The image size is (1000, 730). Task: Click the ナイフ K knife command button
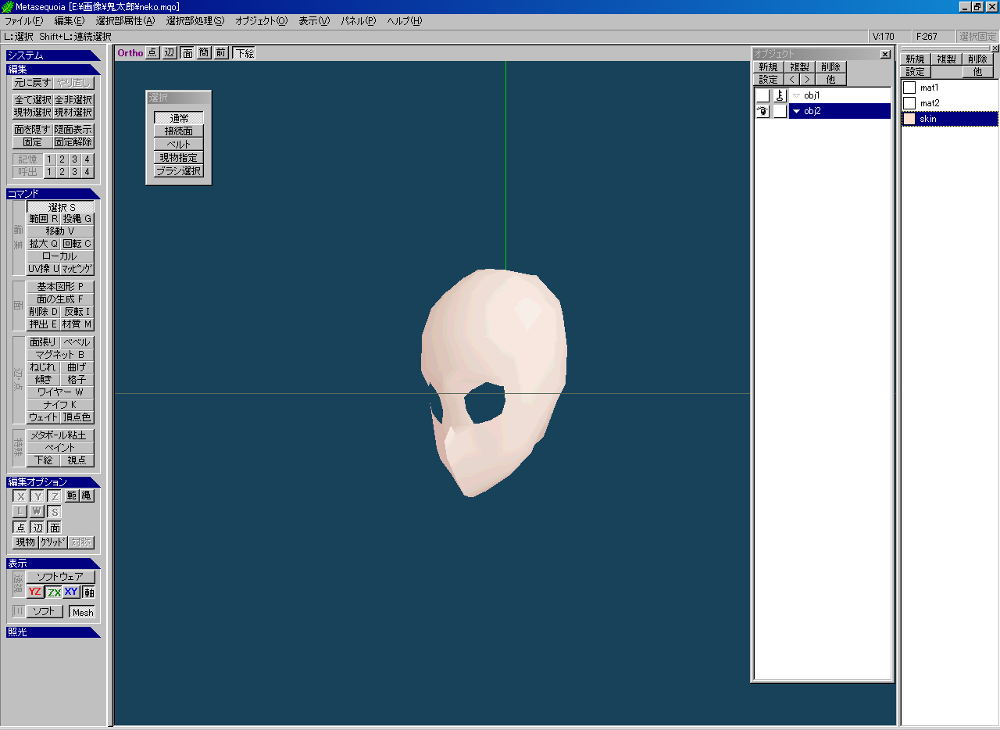tap(60, 405)
